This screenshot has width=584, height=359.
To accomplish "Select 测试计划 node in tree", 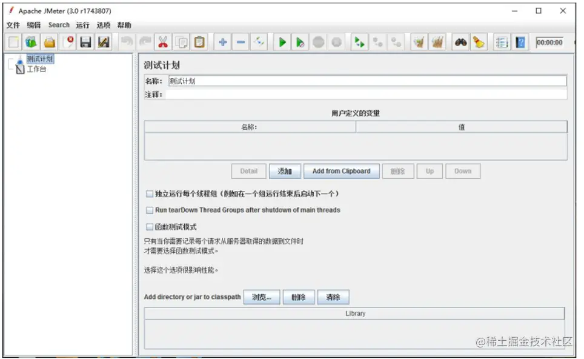I will click(40, 59).
